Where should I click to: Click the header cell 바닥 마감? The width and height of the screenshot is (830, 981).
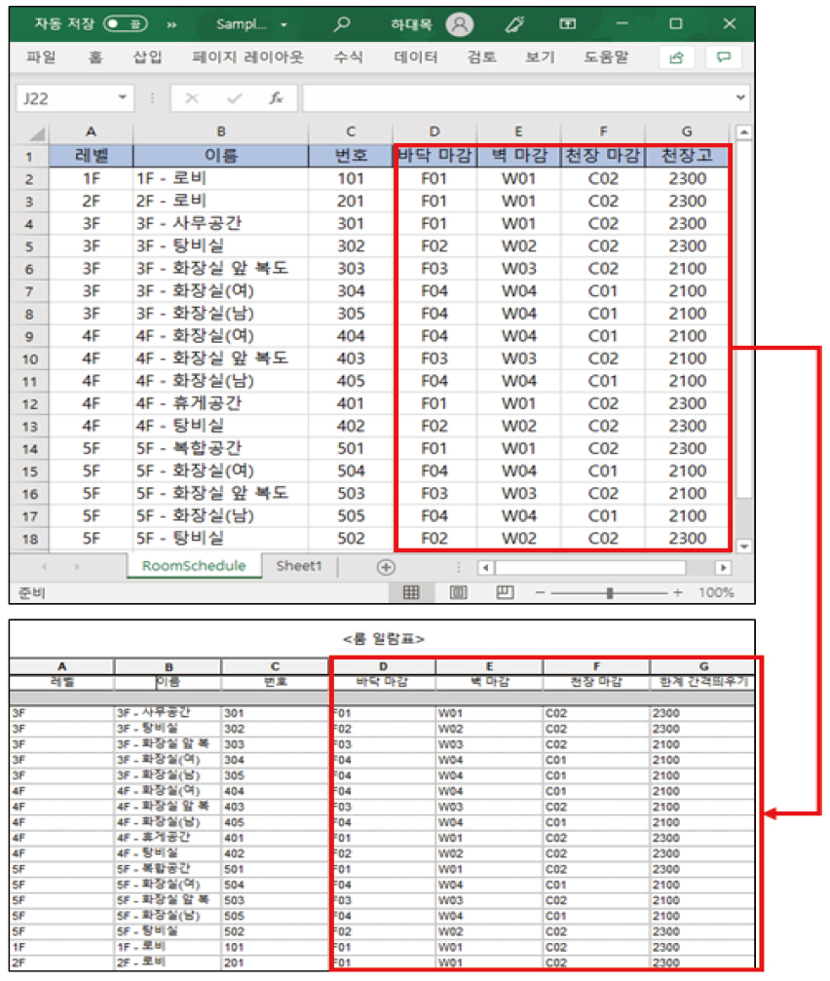[x=434, y=156]
